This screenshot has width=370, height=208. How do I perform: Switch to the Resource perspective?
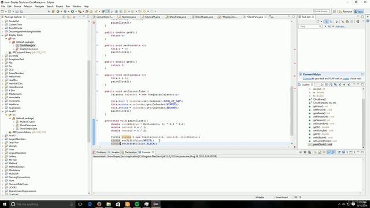[346, 12]
